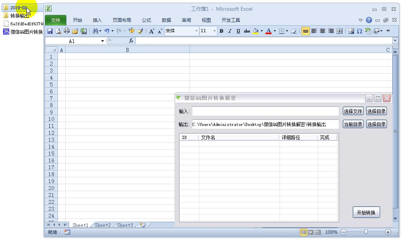
Task: Expand the formula bar
Action: 395,41
